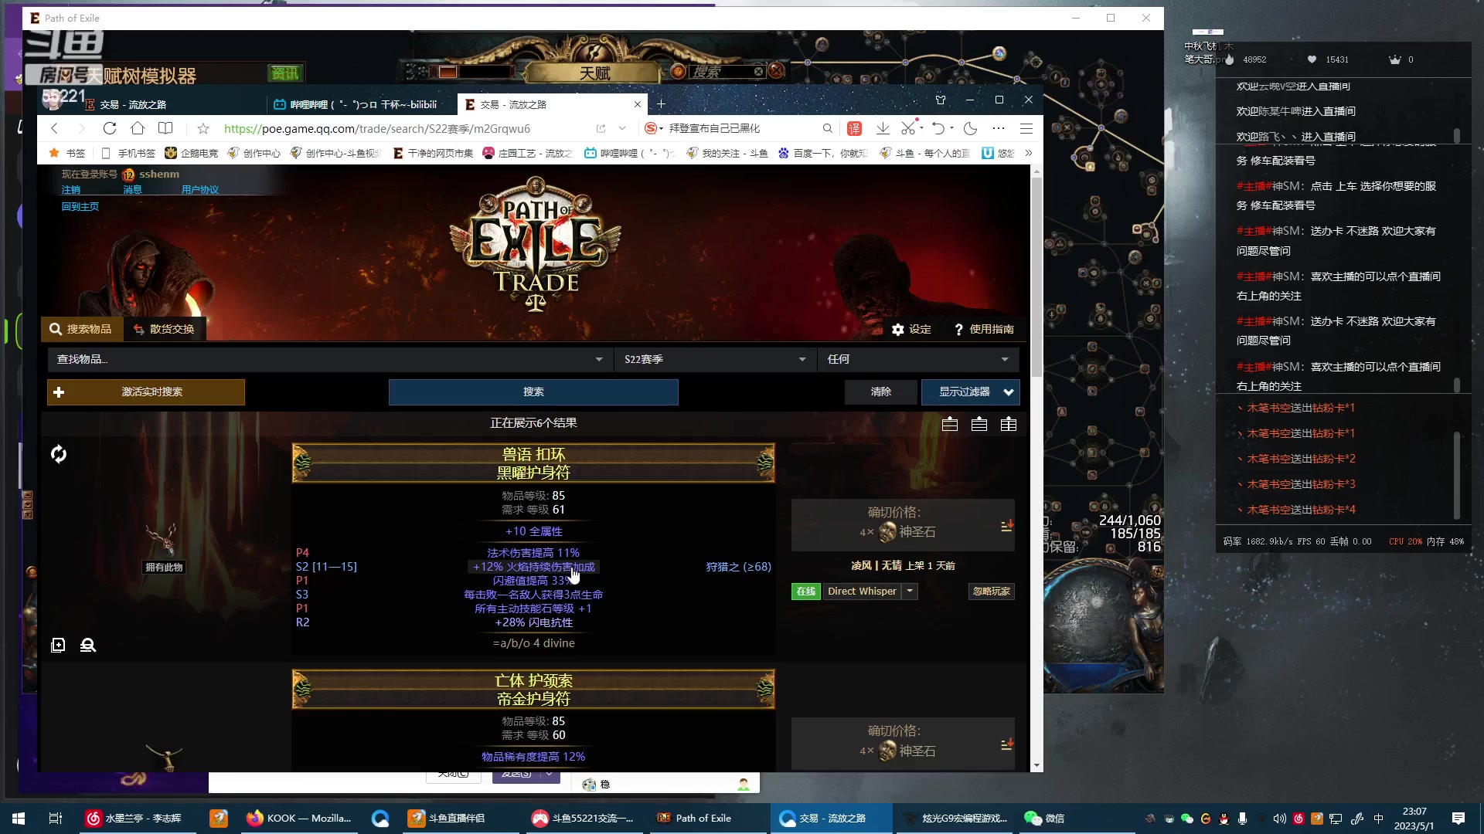This screenshot has width=1484, height=834.
Task: Switch to the bilibili browser tab
Action: point(362,104)
